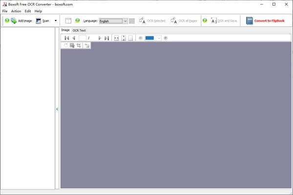Open the Language combo box showing English

[113, 21]
